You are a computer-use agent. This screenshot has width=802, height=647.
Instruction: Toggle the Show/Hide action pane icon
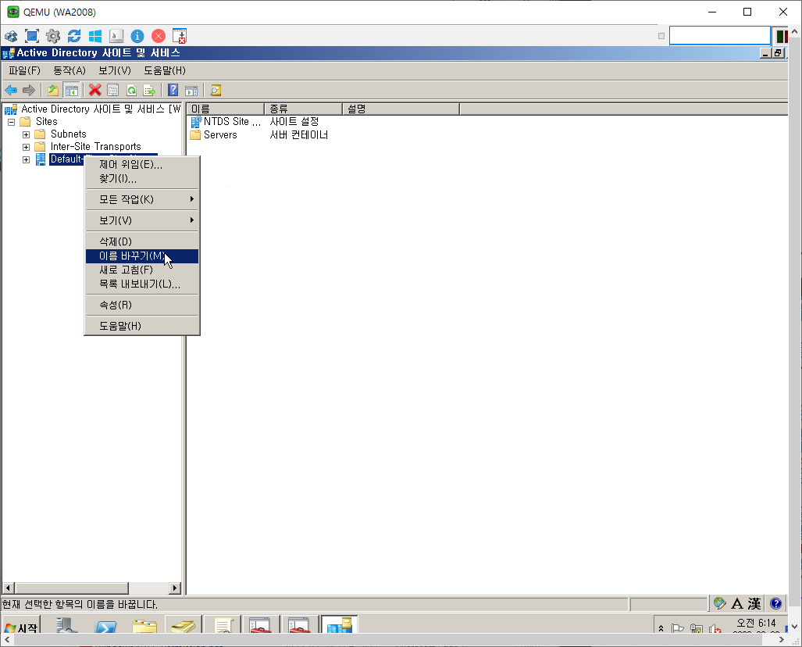click(191, 91)
